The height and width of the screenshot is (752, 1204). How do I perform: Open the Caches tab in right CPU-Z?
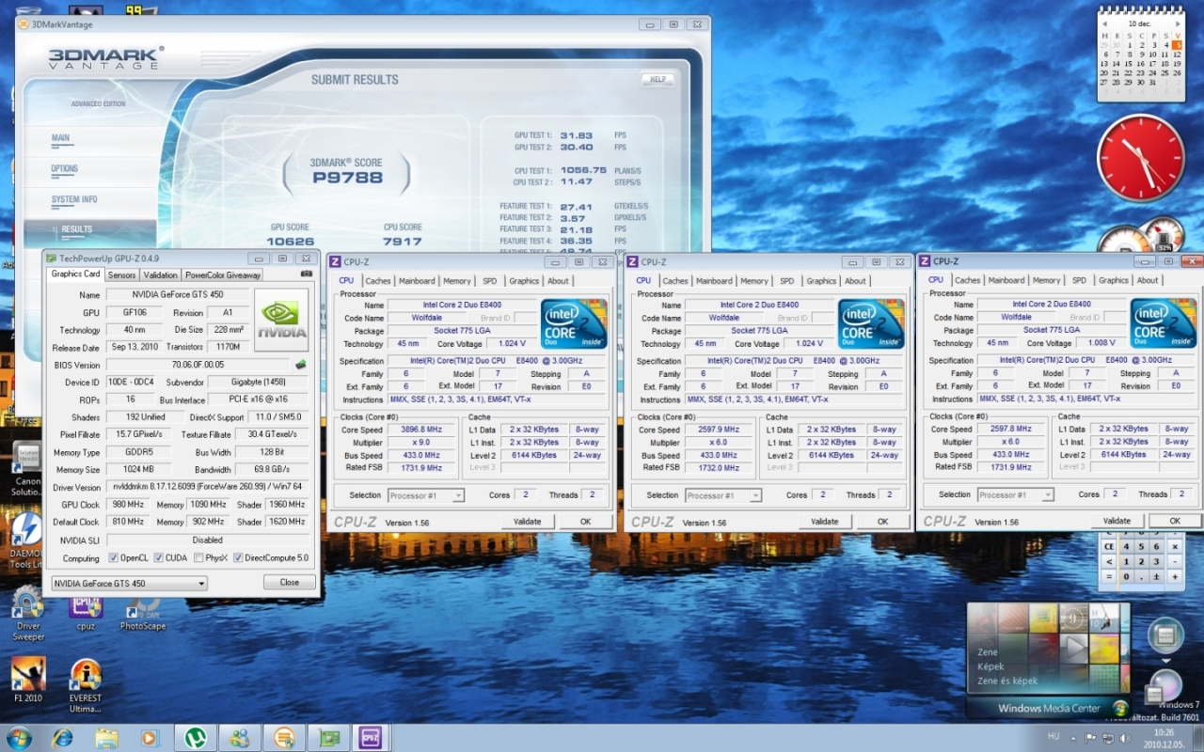tap(968, 280)
